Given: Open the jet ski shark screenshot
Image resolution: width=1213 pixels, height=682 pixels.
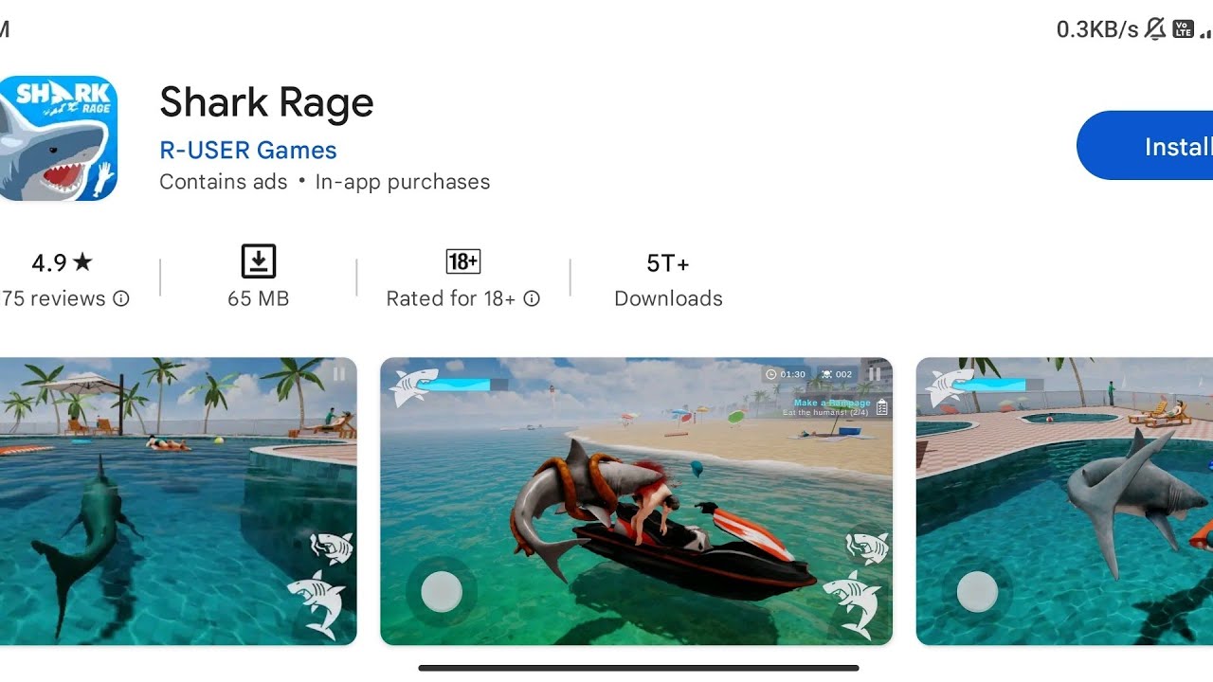Looking at the screenshot, I should (x=636, y=500).
